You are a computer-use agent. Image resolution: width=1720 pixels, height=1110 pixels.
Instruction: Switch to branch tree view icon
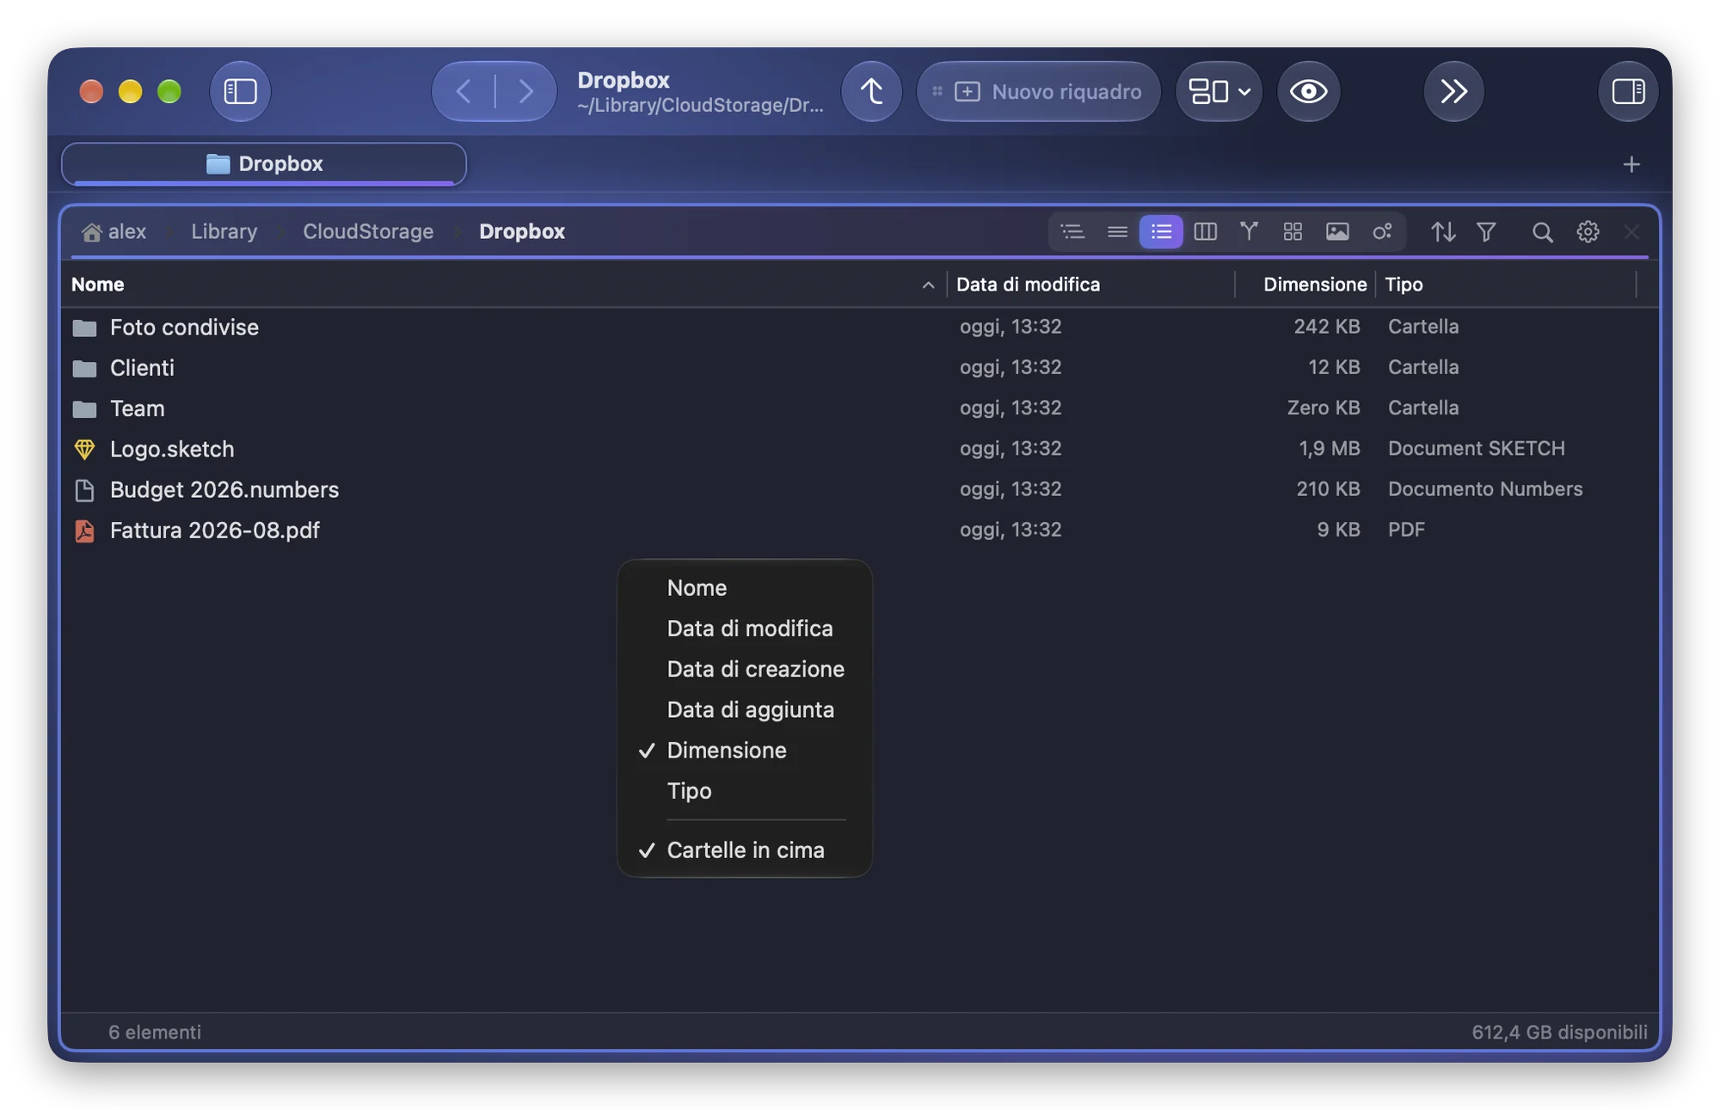1249,231
